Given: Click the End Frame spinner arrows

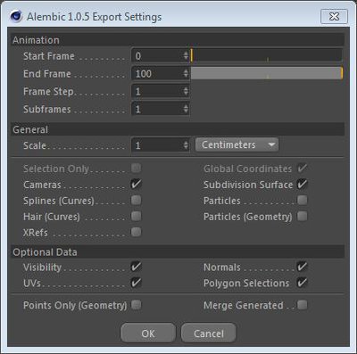Looking at the screenshot, I should click(186, 73).
